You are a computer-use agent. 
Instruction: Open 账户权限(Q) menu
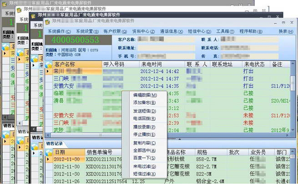pos(115,31)
